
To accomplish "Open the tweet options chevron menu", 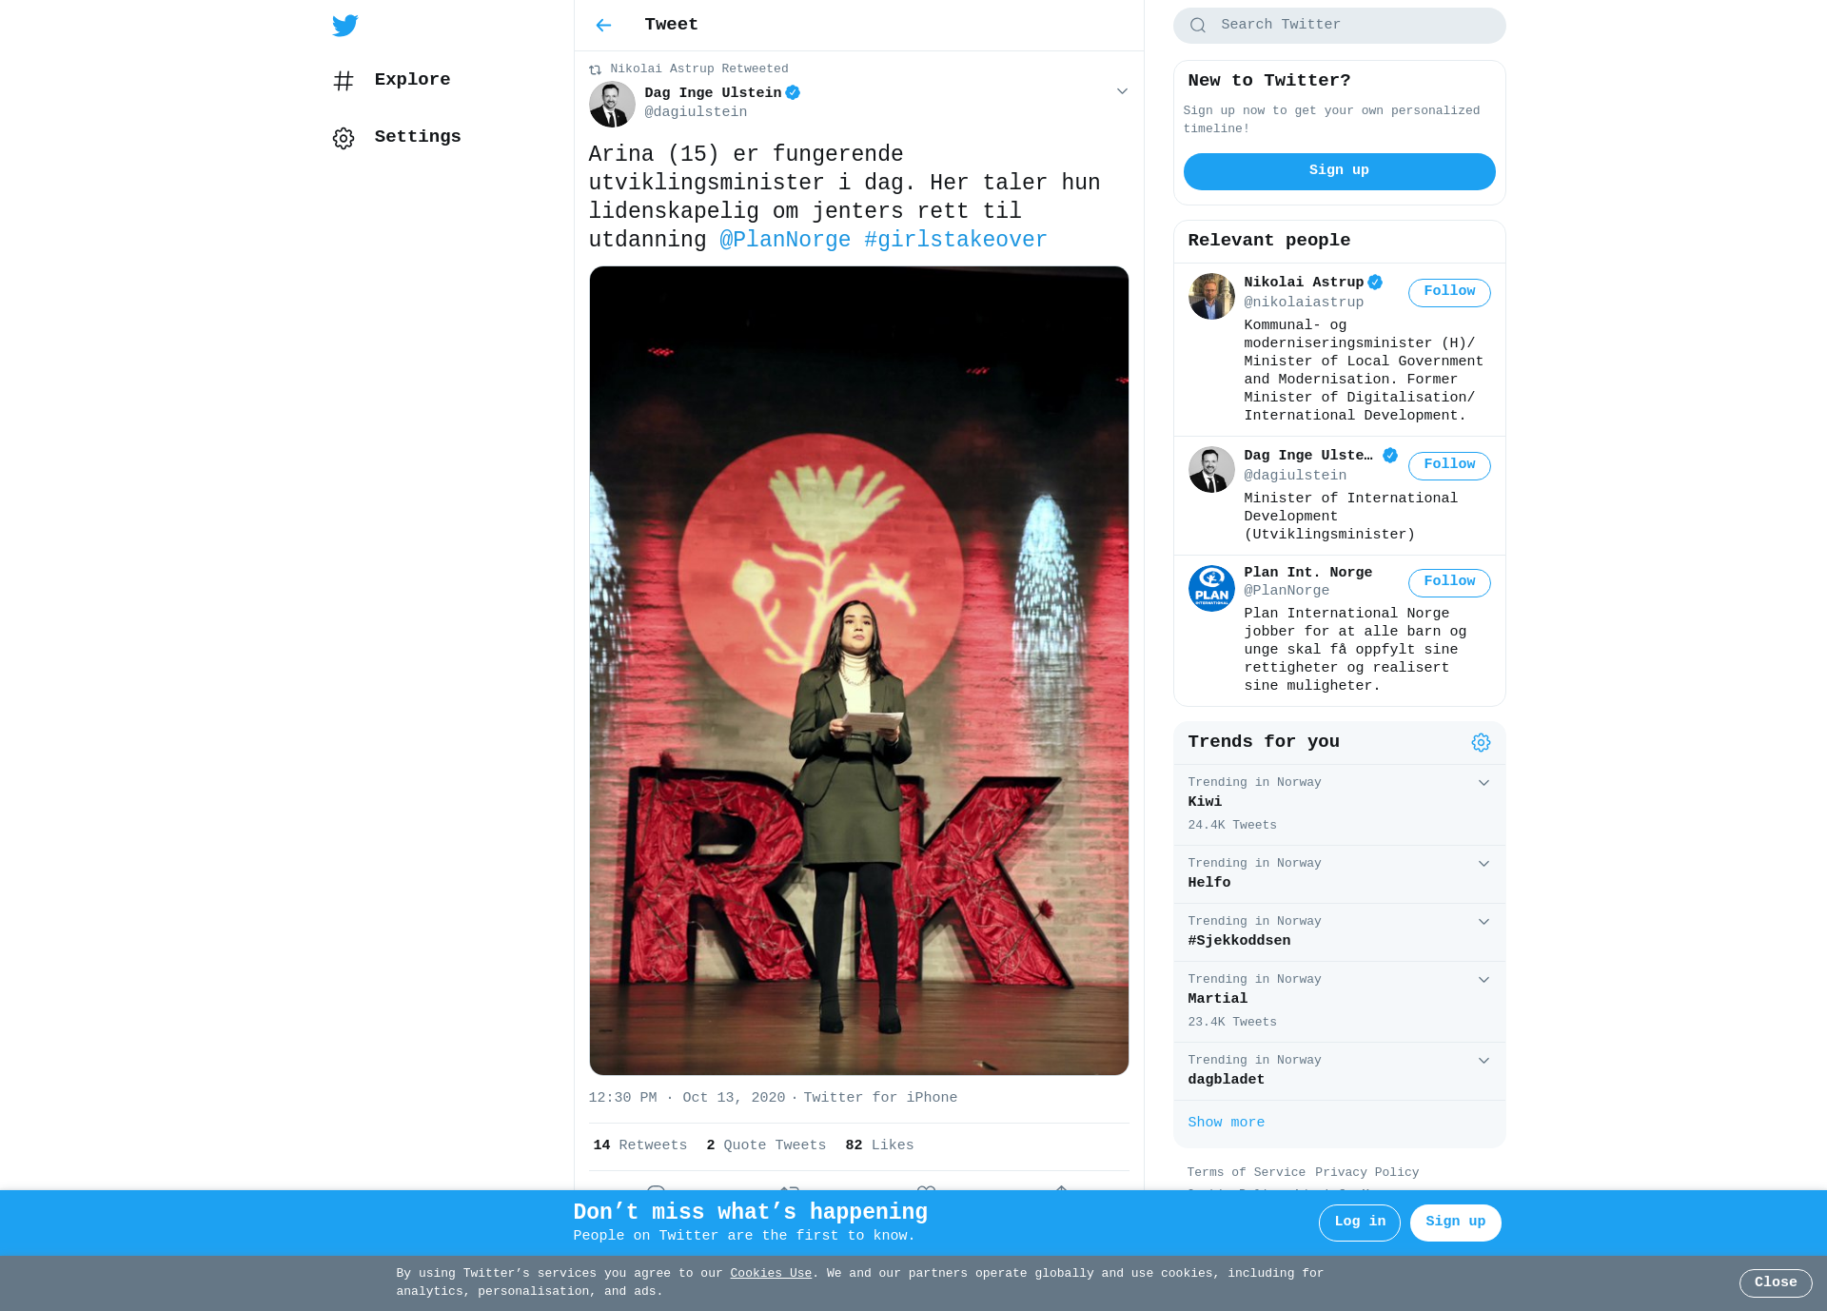I will (1122, 91).
